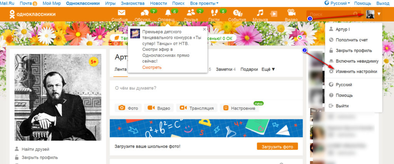Expand the profile menu arrow beside avatar
394x164 pixels.
point(379,14)
